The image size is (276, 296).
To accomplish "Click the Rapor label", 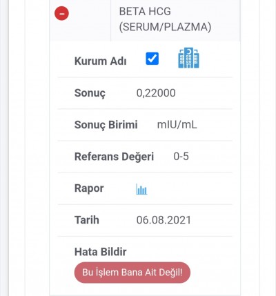I will [89, 188].
